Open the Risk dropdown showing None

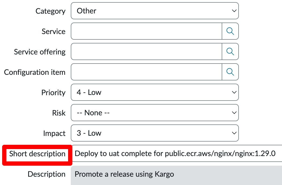(x=155, y=113)
